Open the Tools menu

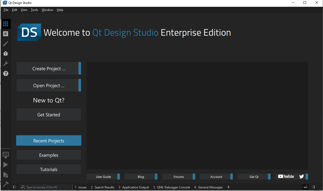(x=34, y=10)
